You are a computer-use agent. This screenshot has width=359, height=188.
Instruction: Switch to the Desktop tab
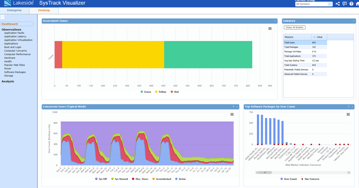(x=44, y=10)
